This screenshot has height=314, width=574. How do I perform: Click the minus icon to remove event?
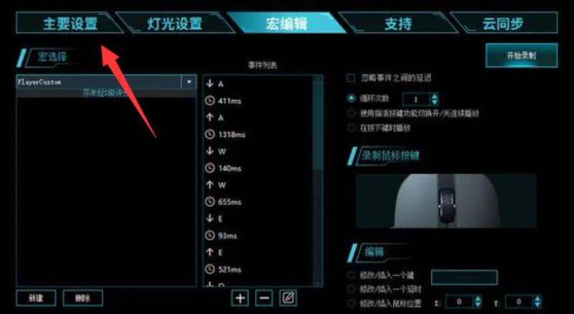tap(264, 298)
